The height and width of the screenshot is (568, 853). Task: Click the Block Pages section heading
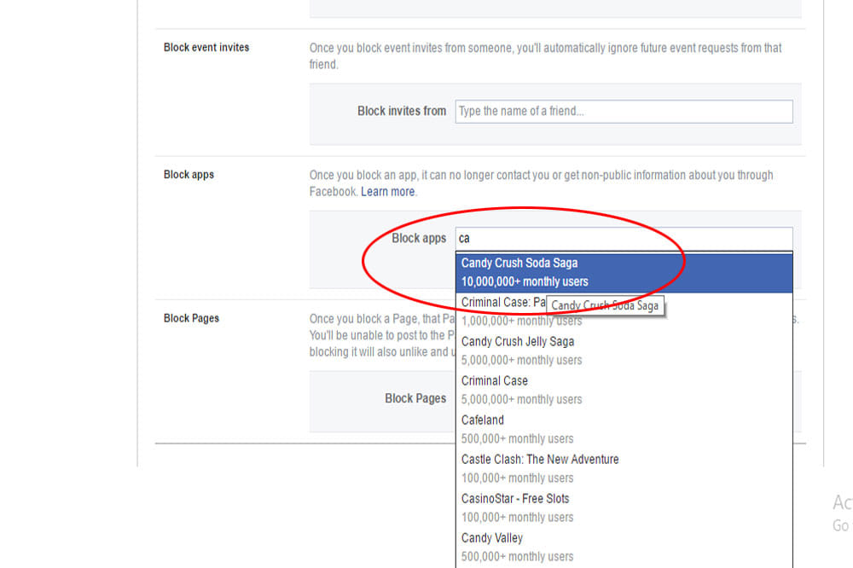coord(191,318)
